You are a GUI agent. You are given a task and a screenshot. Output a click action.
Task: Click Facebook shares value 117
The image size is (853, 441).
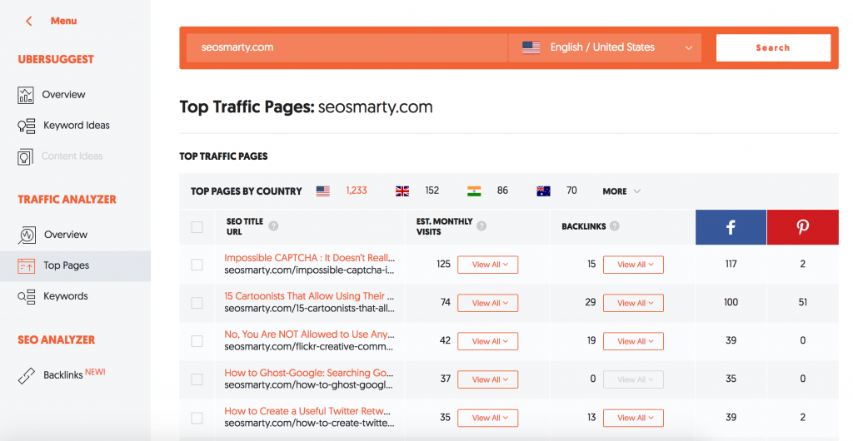[731, 264]
